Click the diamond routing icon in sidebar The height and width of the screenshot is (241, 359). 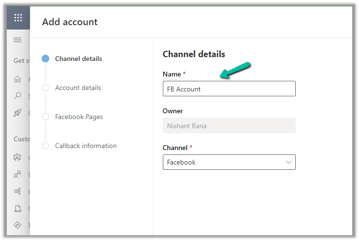pyautogui.click(x=17, y=225)
